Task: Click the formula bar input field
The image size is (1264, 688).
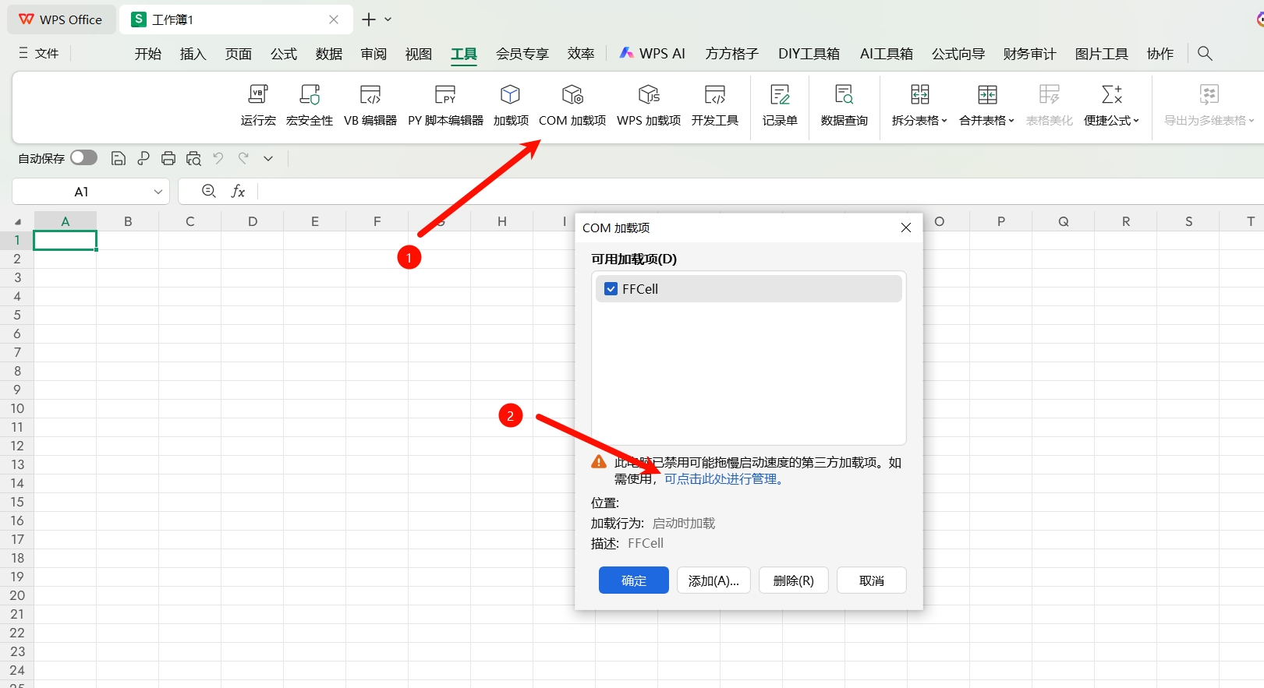Action: tap(702, 192)
